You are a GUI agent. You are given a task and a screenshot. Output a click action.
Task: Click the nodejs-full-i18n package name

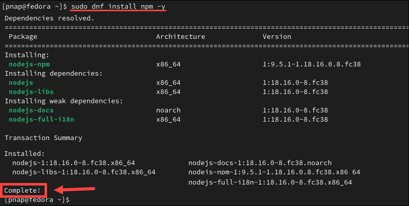[41, 119]
